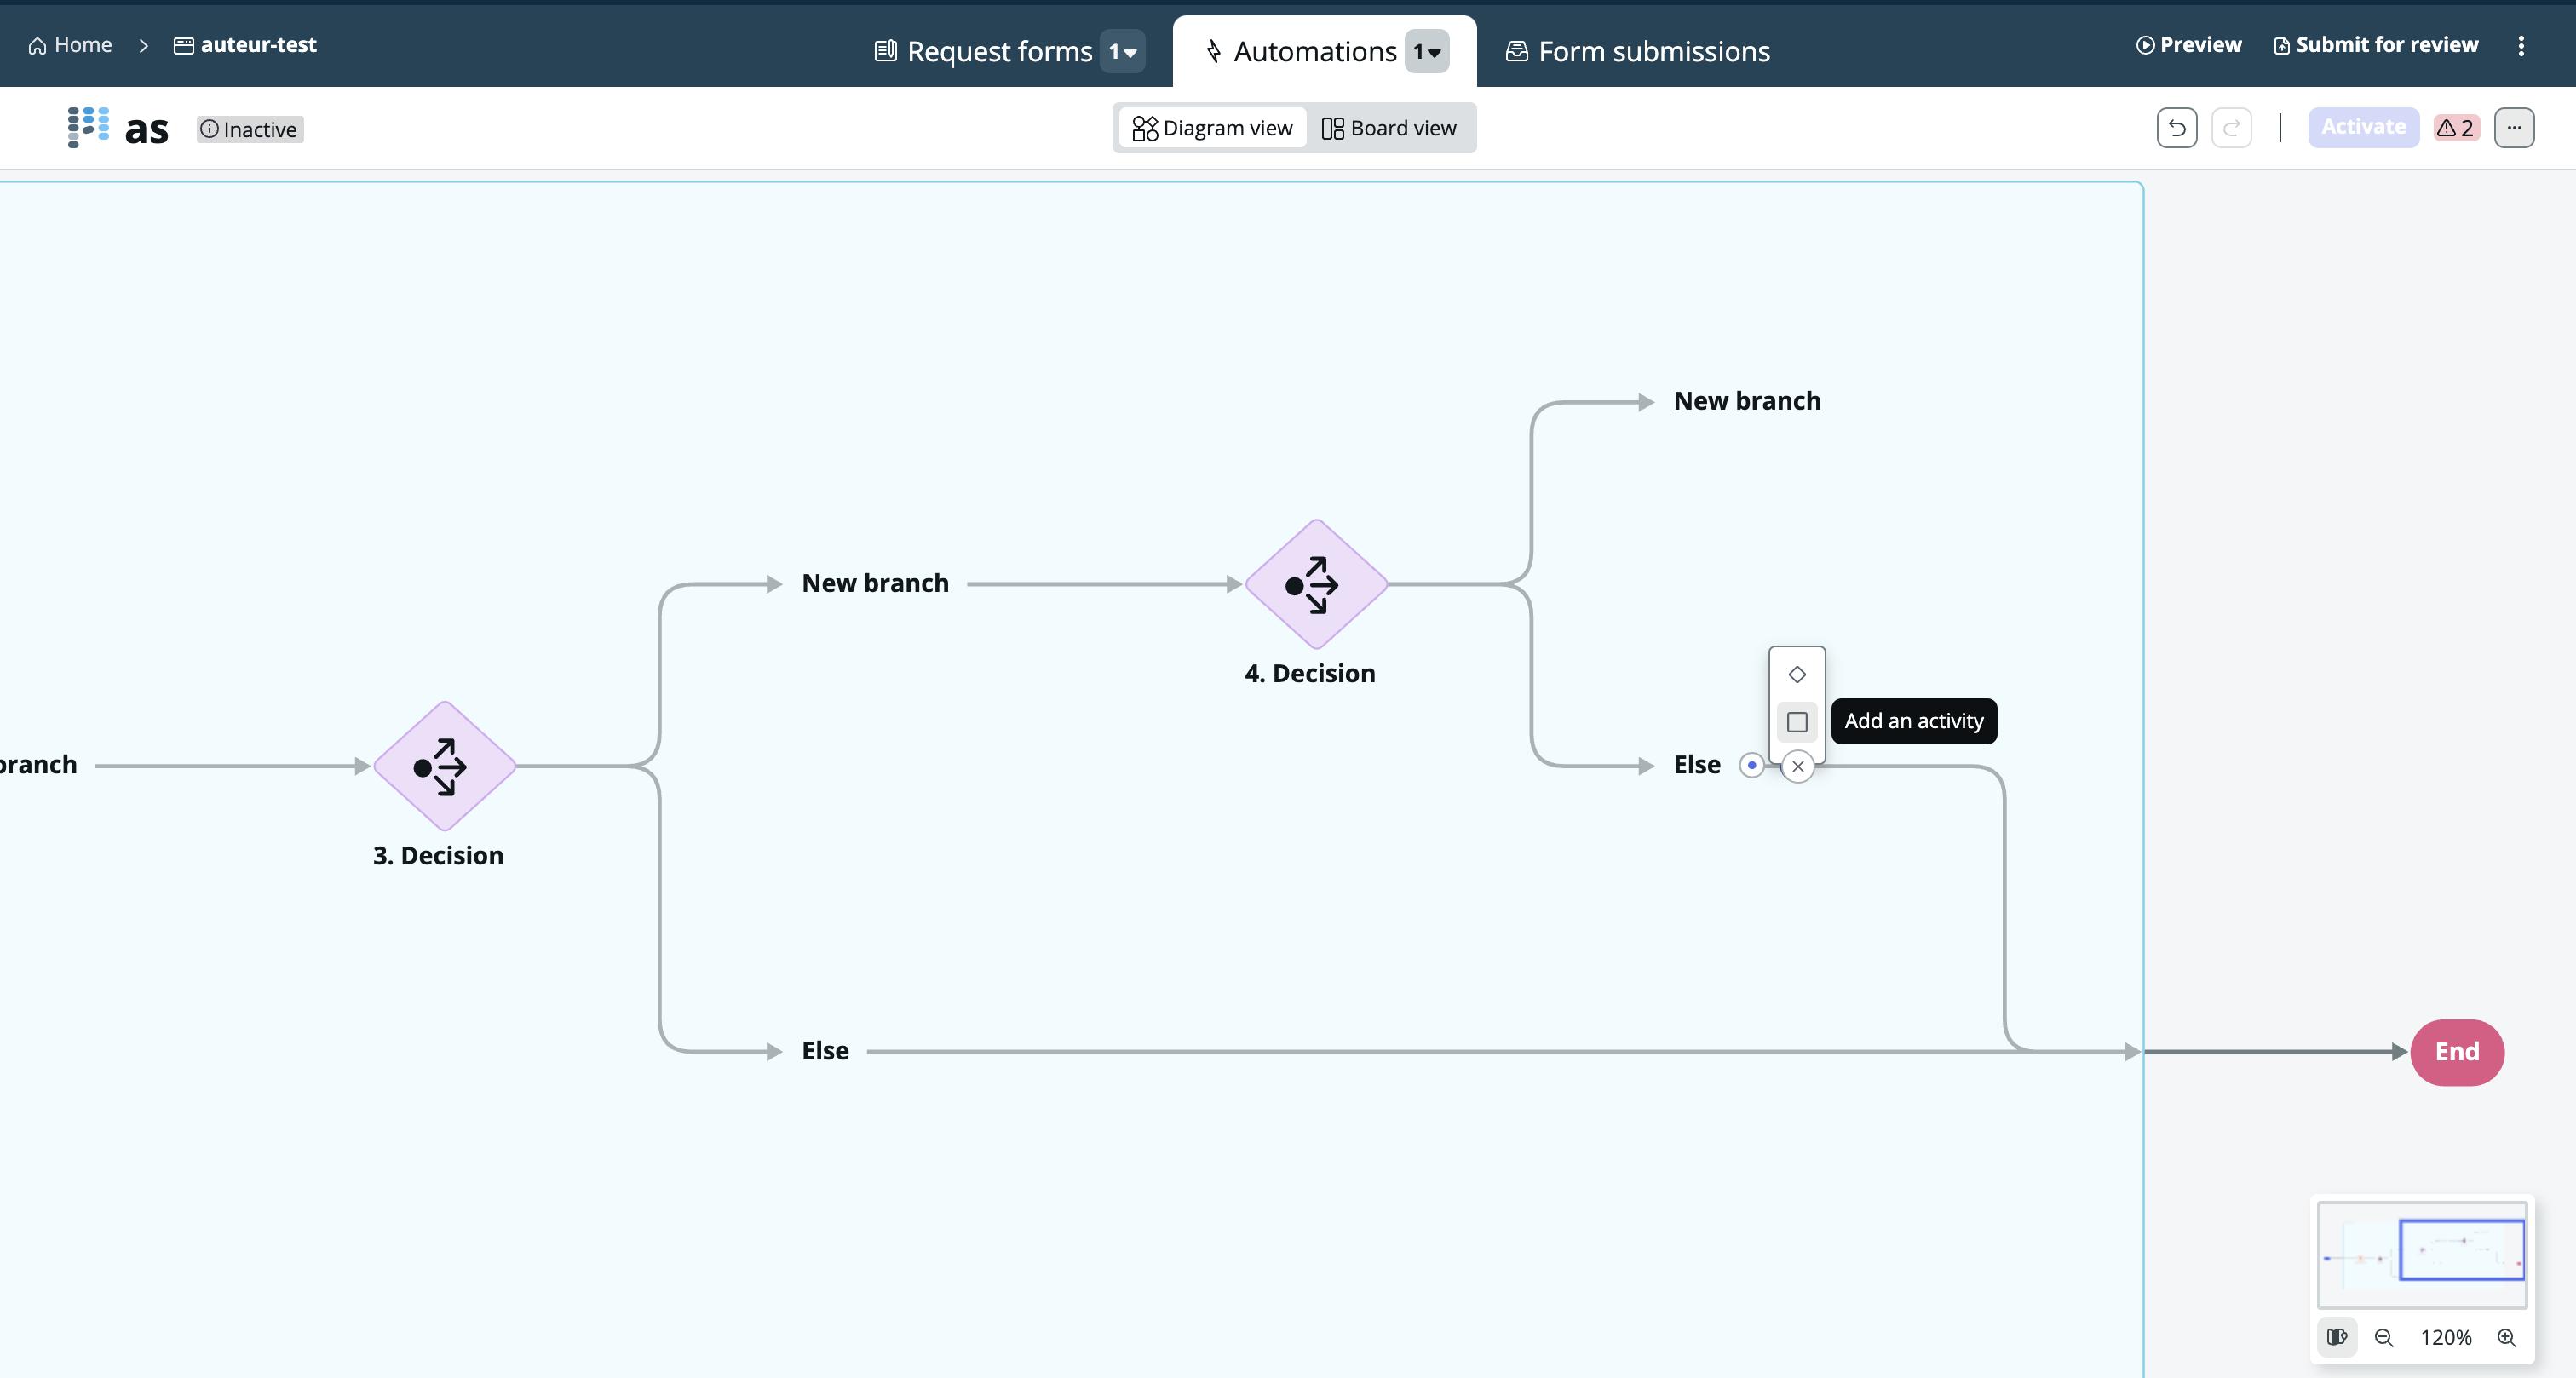Expand the Request forms dropdown

pyautogui.click(x=1123, y=52)
